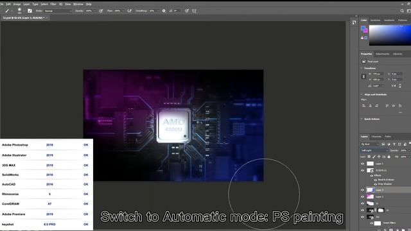Image resolution: width=411 pixels, height=231 pixels.
Task: Click the Opacity value field in options bar
Action: [x=90, y=11]
